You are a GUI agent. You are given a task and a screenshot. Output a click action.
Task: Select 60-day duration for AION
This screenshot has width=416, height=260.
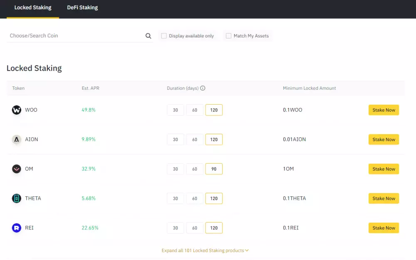point(194,139)
